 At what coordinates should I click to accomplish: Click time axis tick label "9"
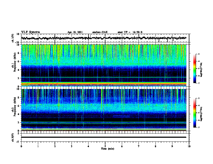point(172,146)
